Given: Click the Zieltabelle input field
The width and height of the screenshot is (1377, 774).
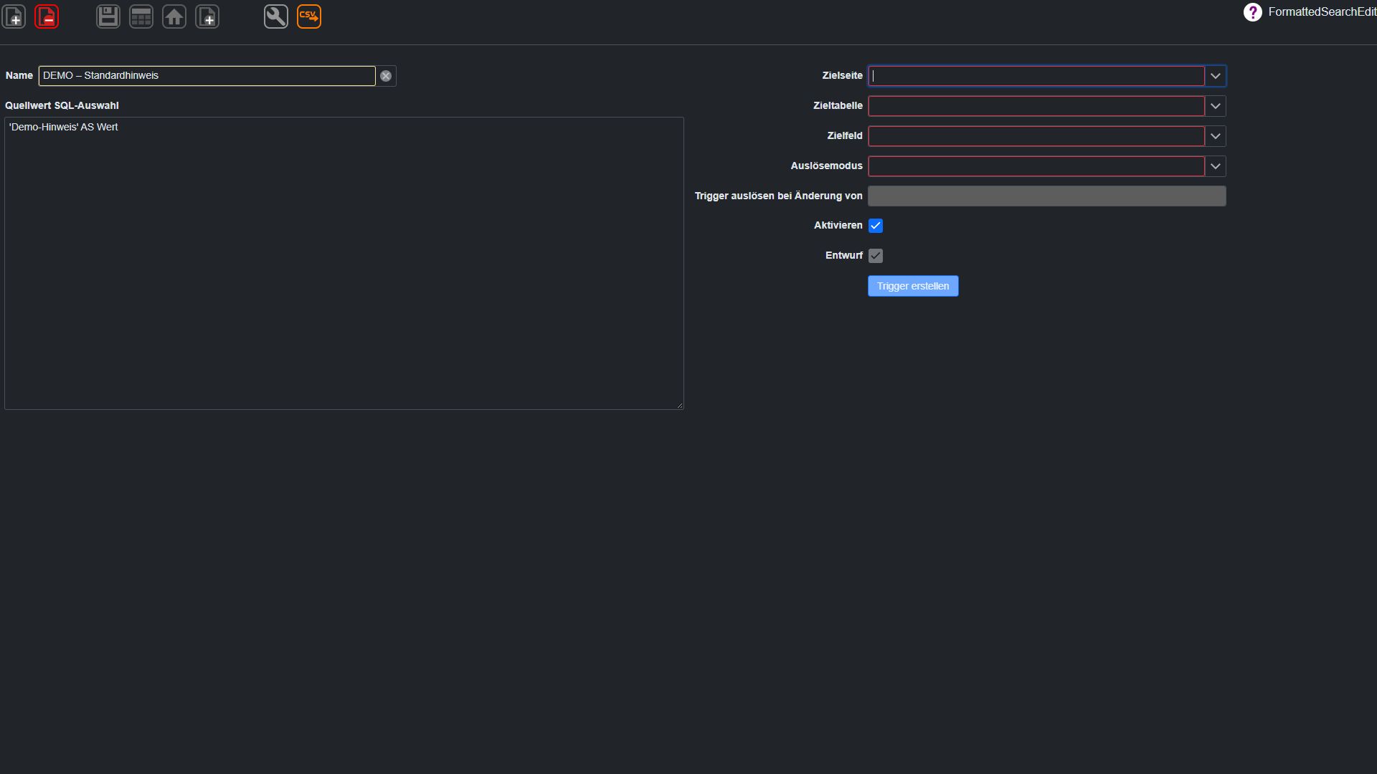Looking at the screenshot, I should 1036,106.
